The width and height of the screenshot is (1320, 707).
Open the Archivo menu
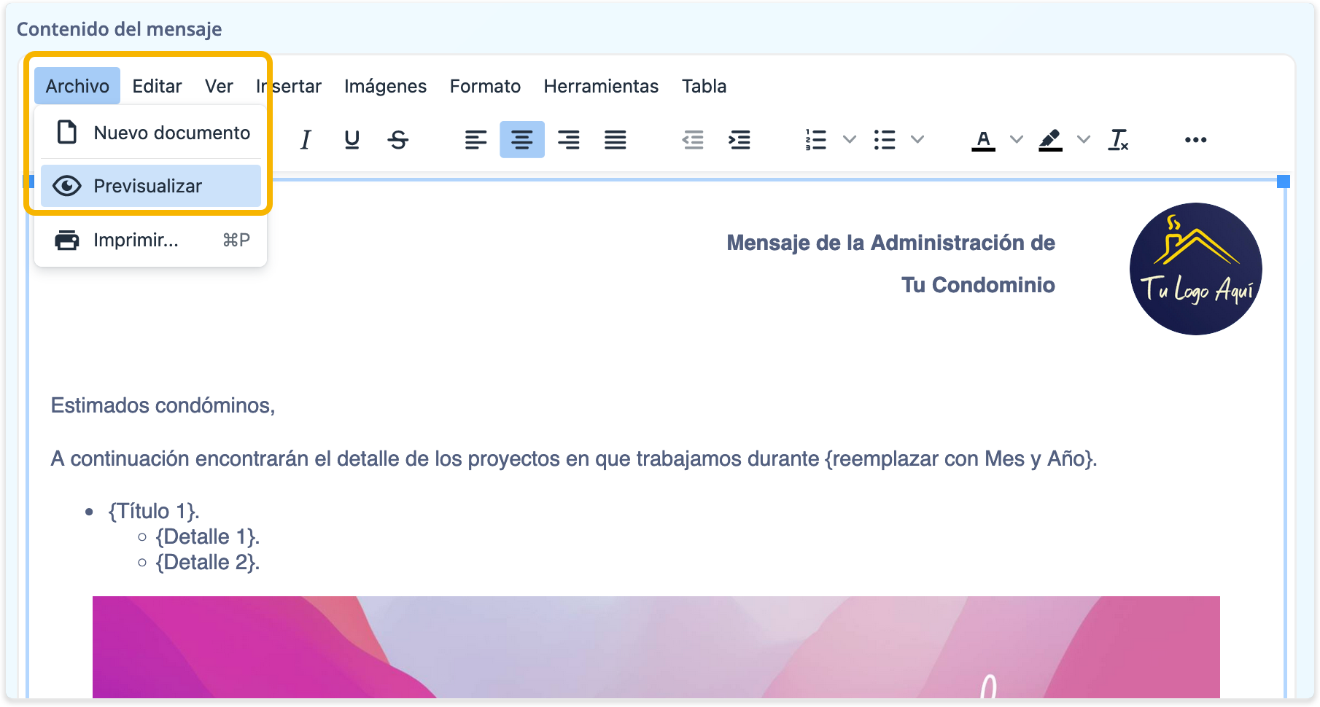tap(77, 86)
